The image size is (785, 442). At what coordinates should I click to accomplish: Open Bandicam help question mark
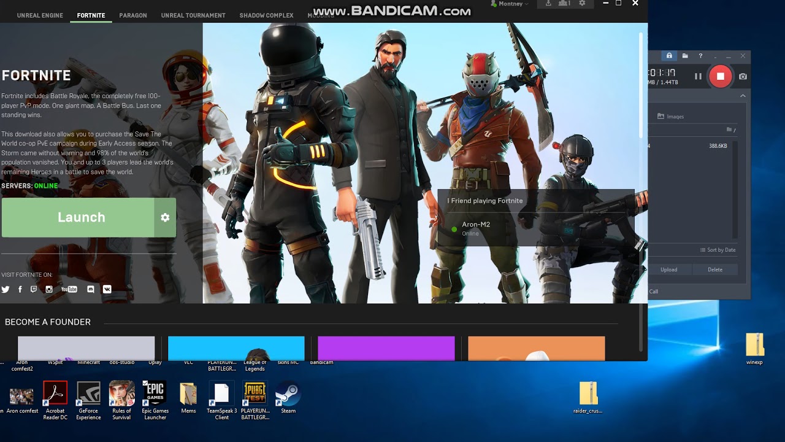tap(700, 56)
